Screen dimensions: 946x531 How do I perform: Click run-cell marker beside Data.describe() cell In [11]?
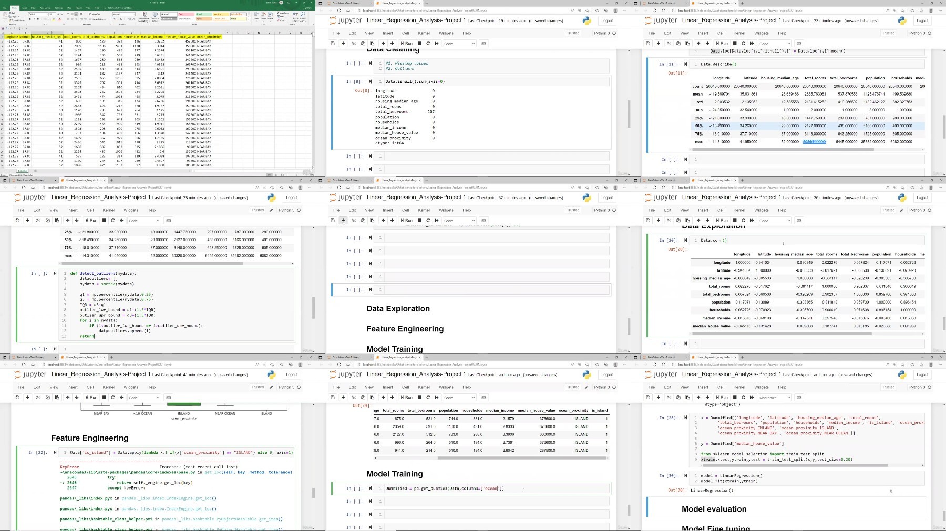tap(685, 64)
